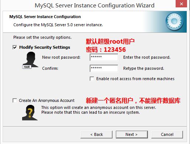
Task: Click the New root password field
Action: 104,57
